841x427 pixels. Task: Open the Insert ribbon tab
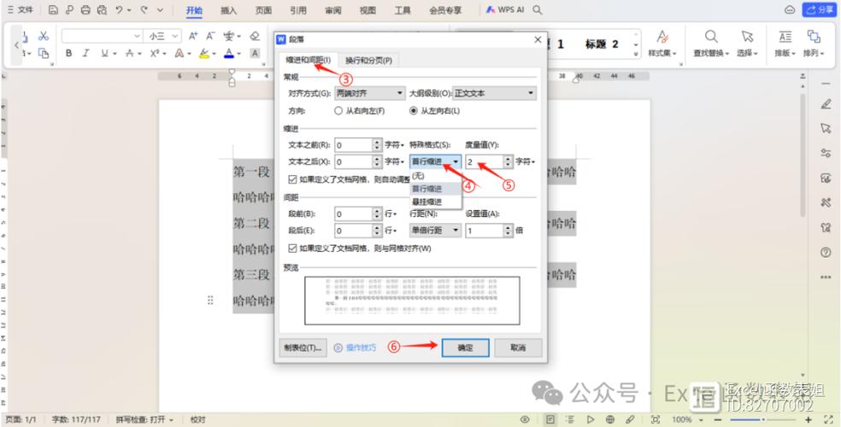click(229, 10)
